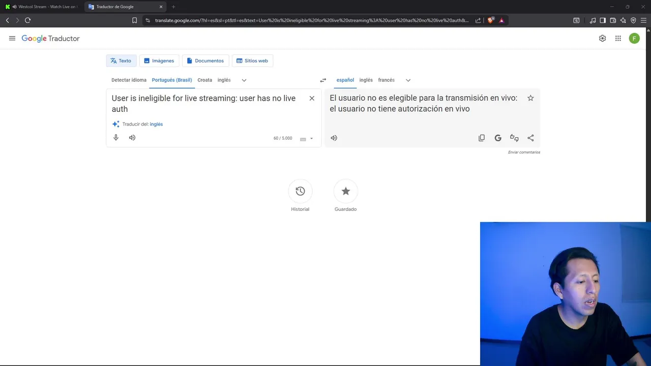
Task: Open Brave Rewards triangle icon
Action: coord(501,20)
